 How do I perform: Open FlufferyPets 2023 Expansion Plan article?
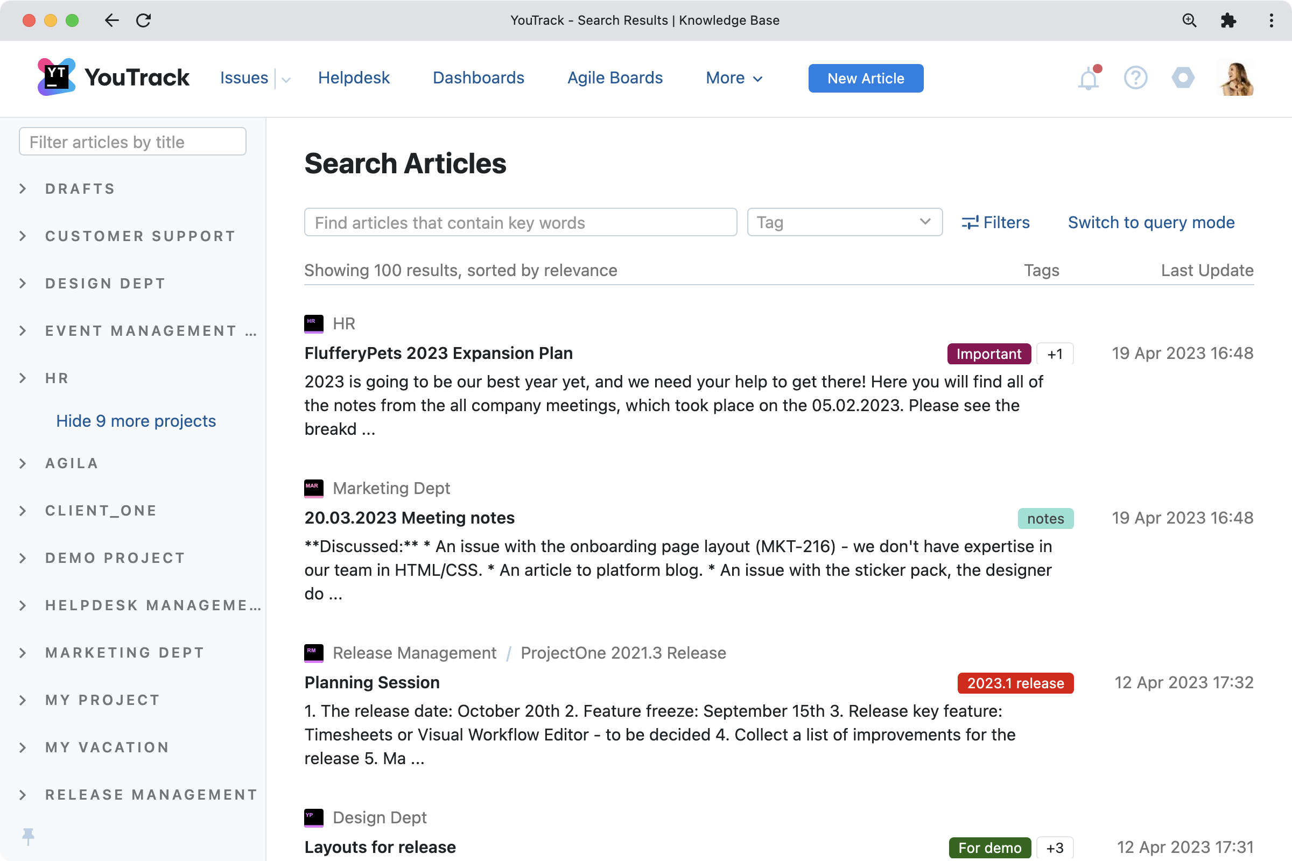coord(438,353)
